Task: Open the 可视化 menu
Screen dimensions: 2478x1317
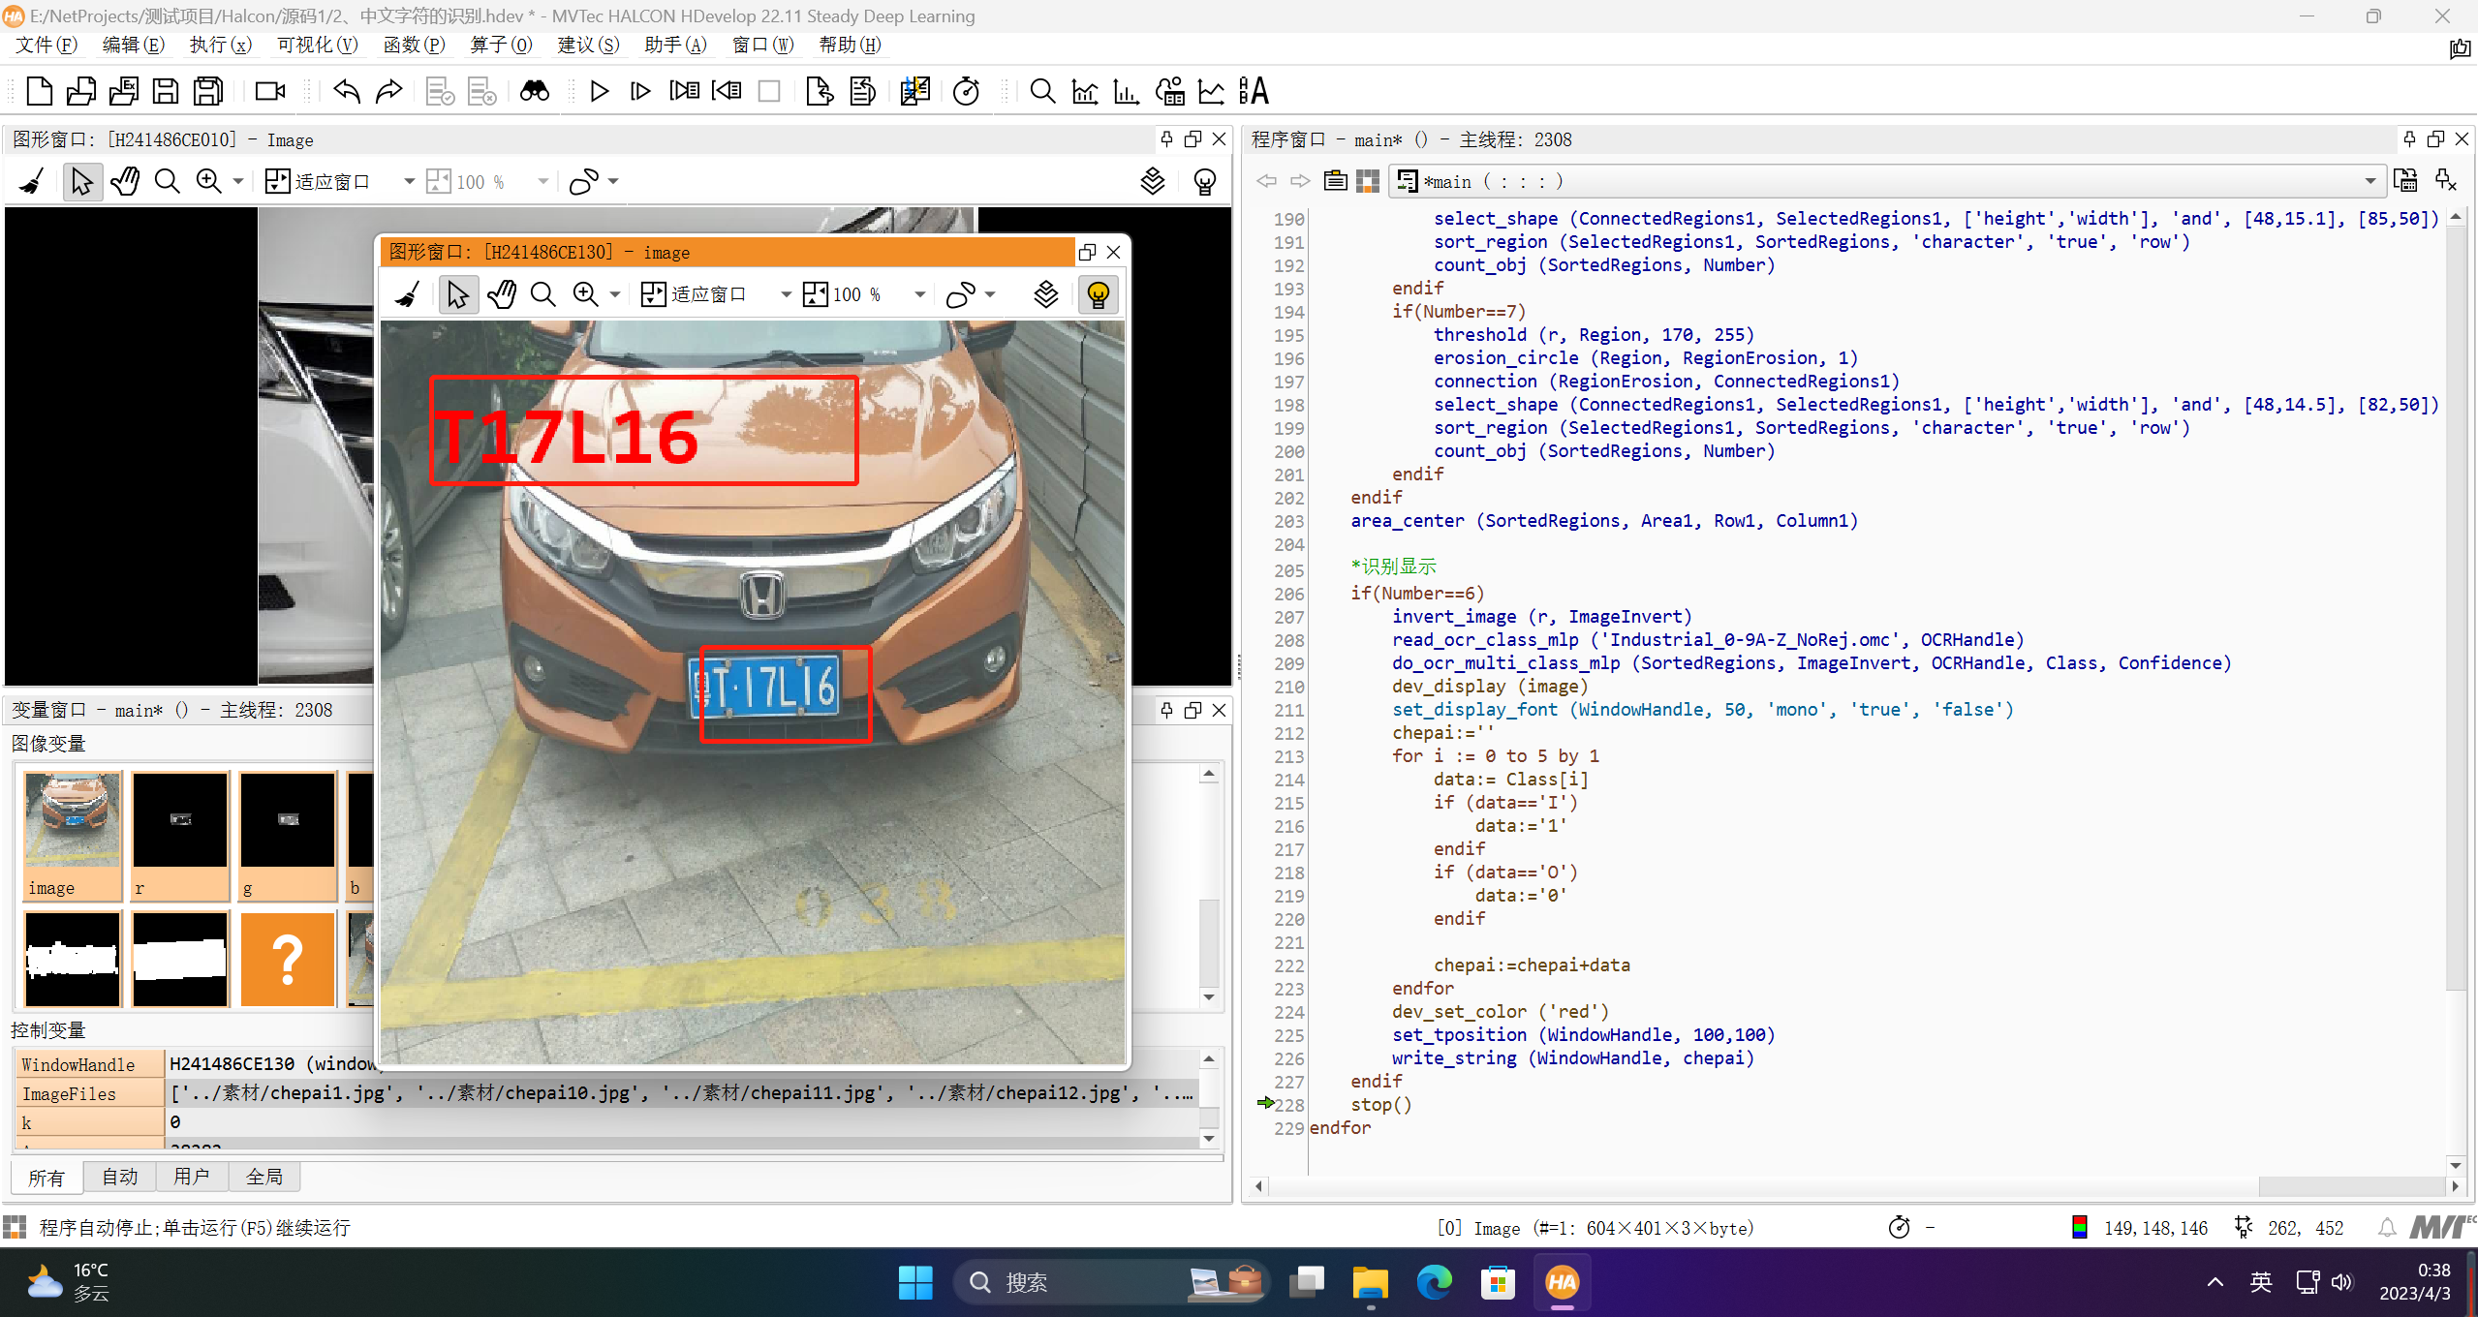Action: [x=316, y=45]
